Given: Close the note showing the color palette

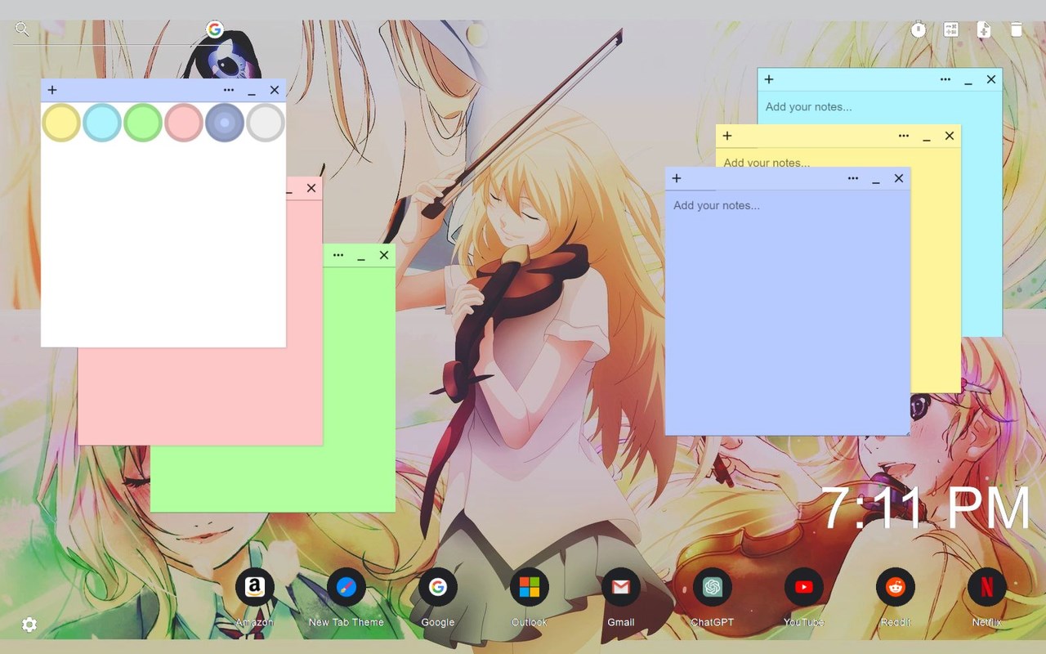Looking at the screenshot, I should coord(275,90).
